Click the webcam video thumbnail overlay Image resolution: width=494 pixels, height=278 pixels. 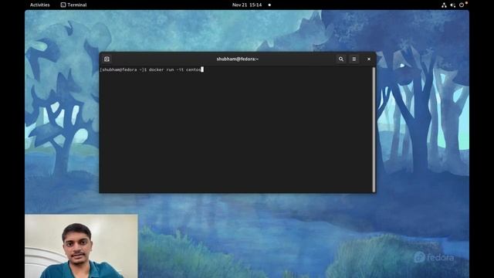[x=81, y=246]
